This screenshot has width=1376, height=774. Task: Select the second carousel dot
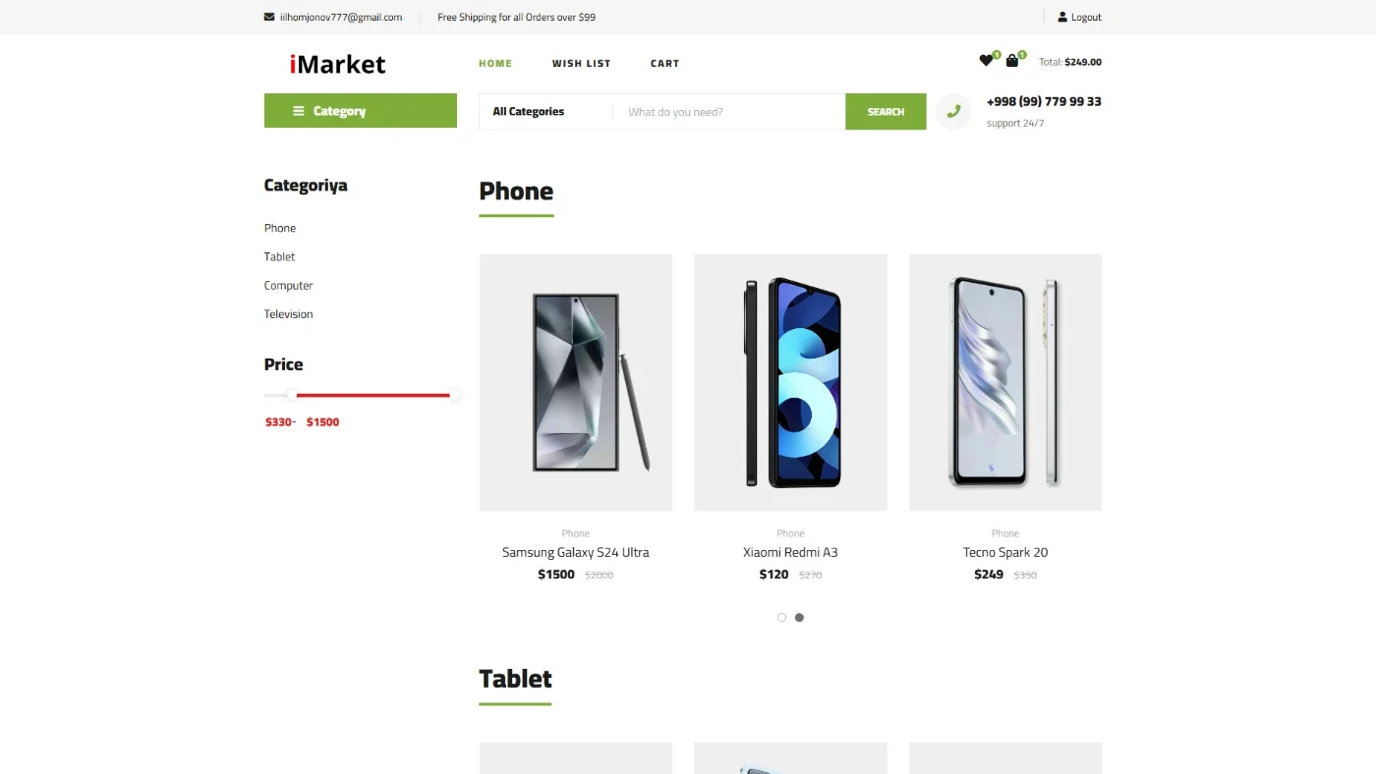pos(799,618)
